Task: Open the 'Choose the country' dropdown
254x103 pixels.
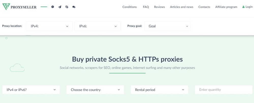Action: (x=95, y=90)
